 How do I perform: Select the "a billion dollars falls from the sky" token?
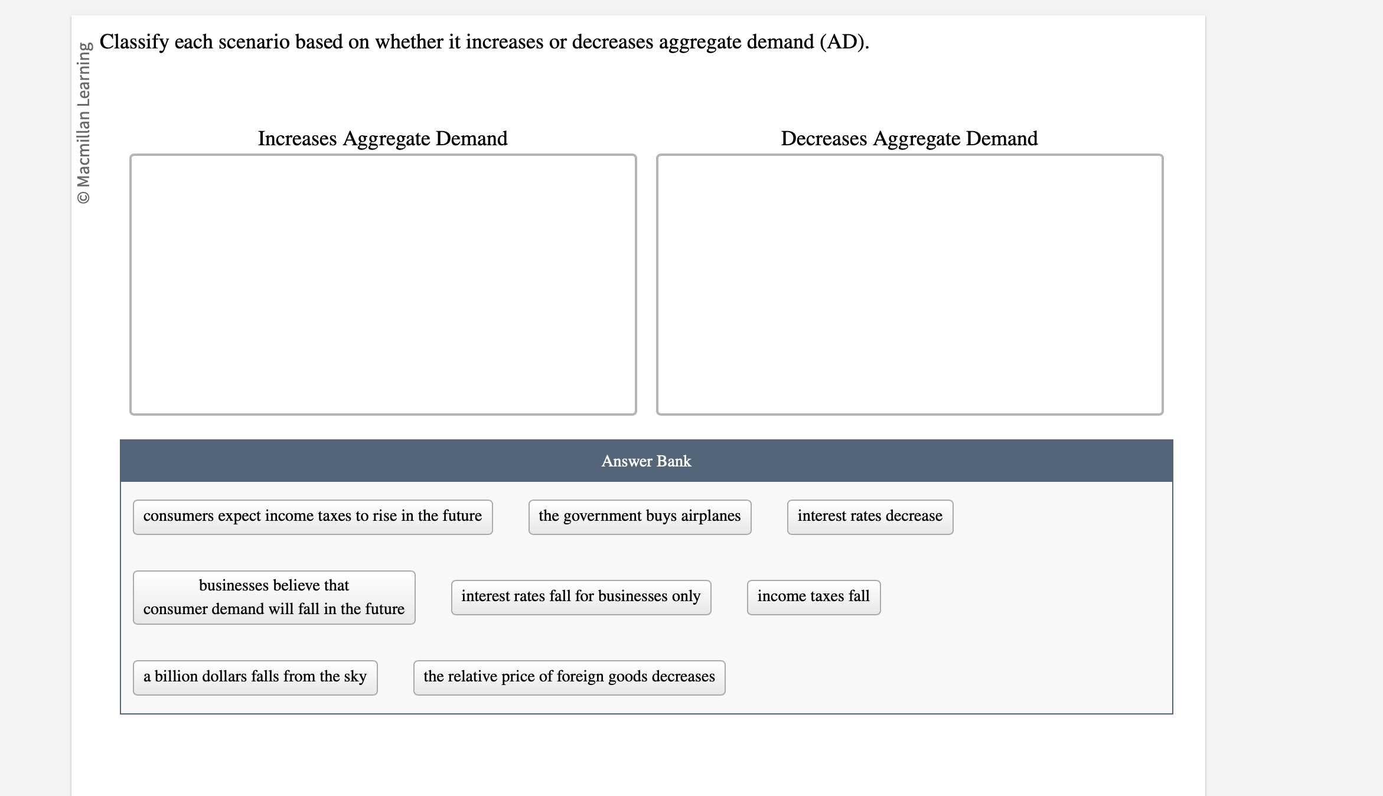click(255, 677)
